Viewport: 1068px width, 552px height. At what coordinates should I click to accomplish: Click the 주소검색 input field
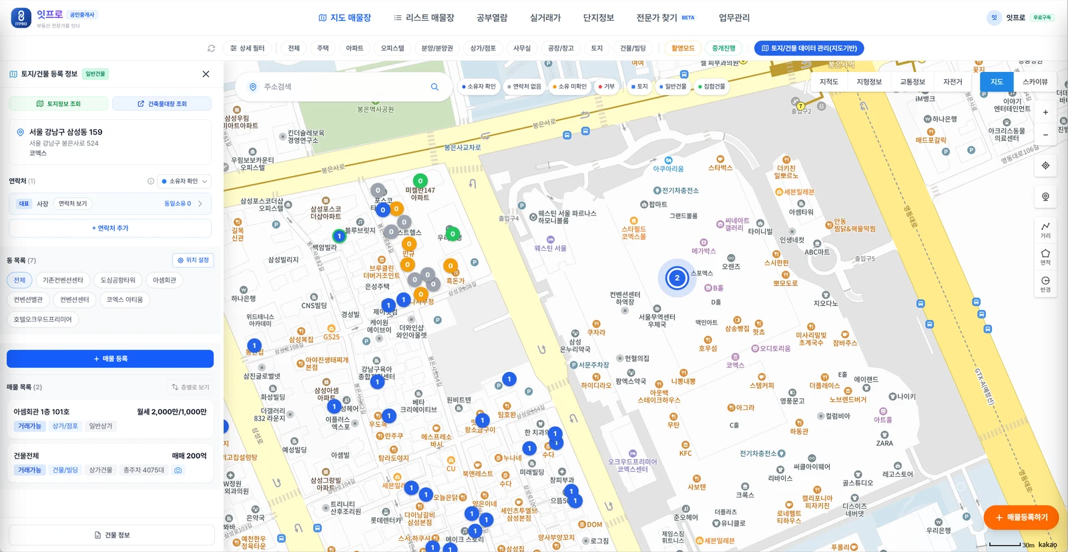[x=344, y=87]
